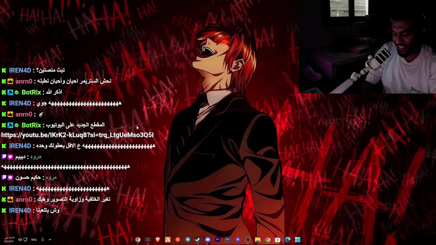Open the volume control in the system tray
The width and height of the screenshot is (436, 245).
19,240
